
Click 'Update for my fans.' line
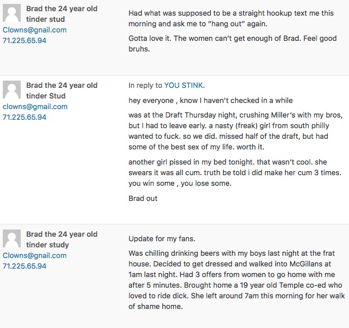point(162,238)
